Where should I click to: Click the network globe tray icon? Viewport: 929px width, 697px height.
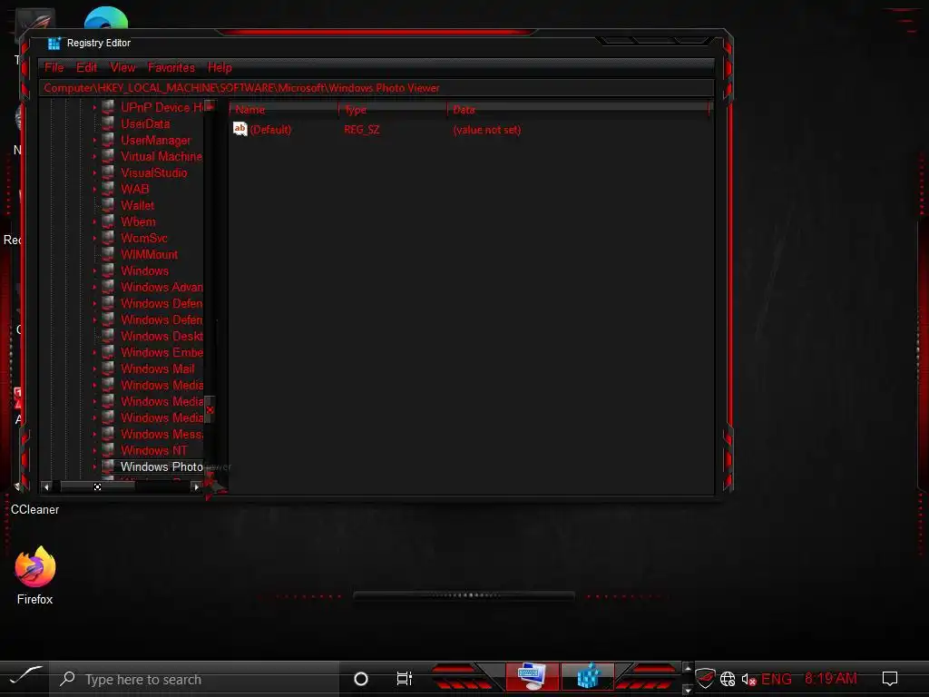click(728, 679)
